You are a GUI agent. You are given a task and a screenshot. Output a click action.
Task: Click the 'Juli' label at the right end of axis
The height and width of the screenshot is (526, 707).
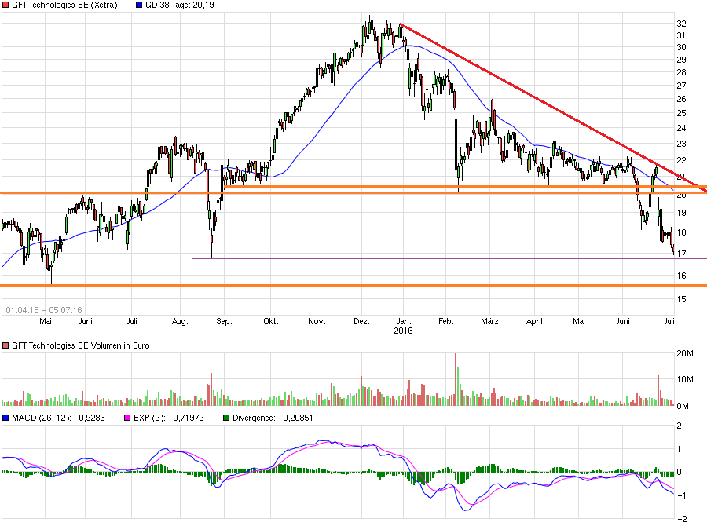pyautogui.click(x=669, y=321)
